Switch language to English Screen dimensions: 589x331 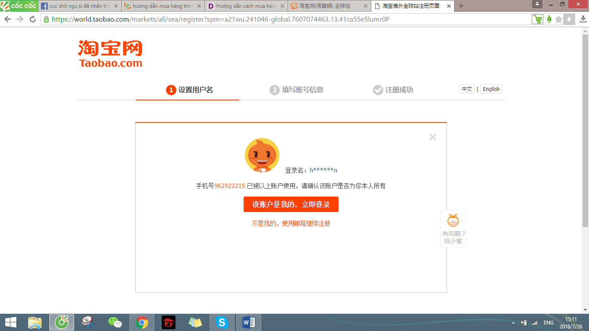point(491,89)
